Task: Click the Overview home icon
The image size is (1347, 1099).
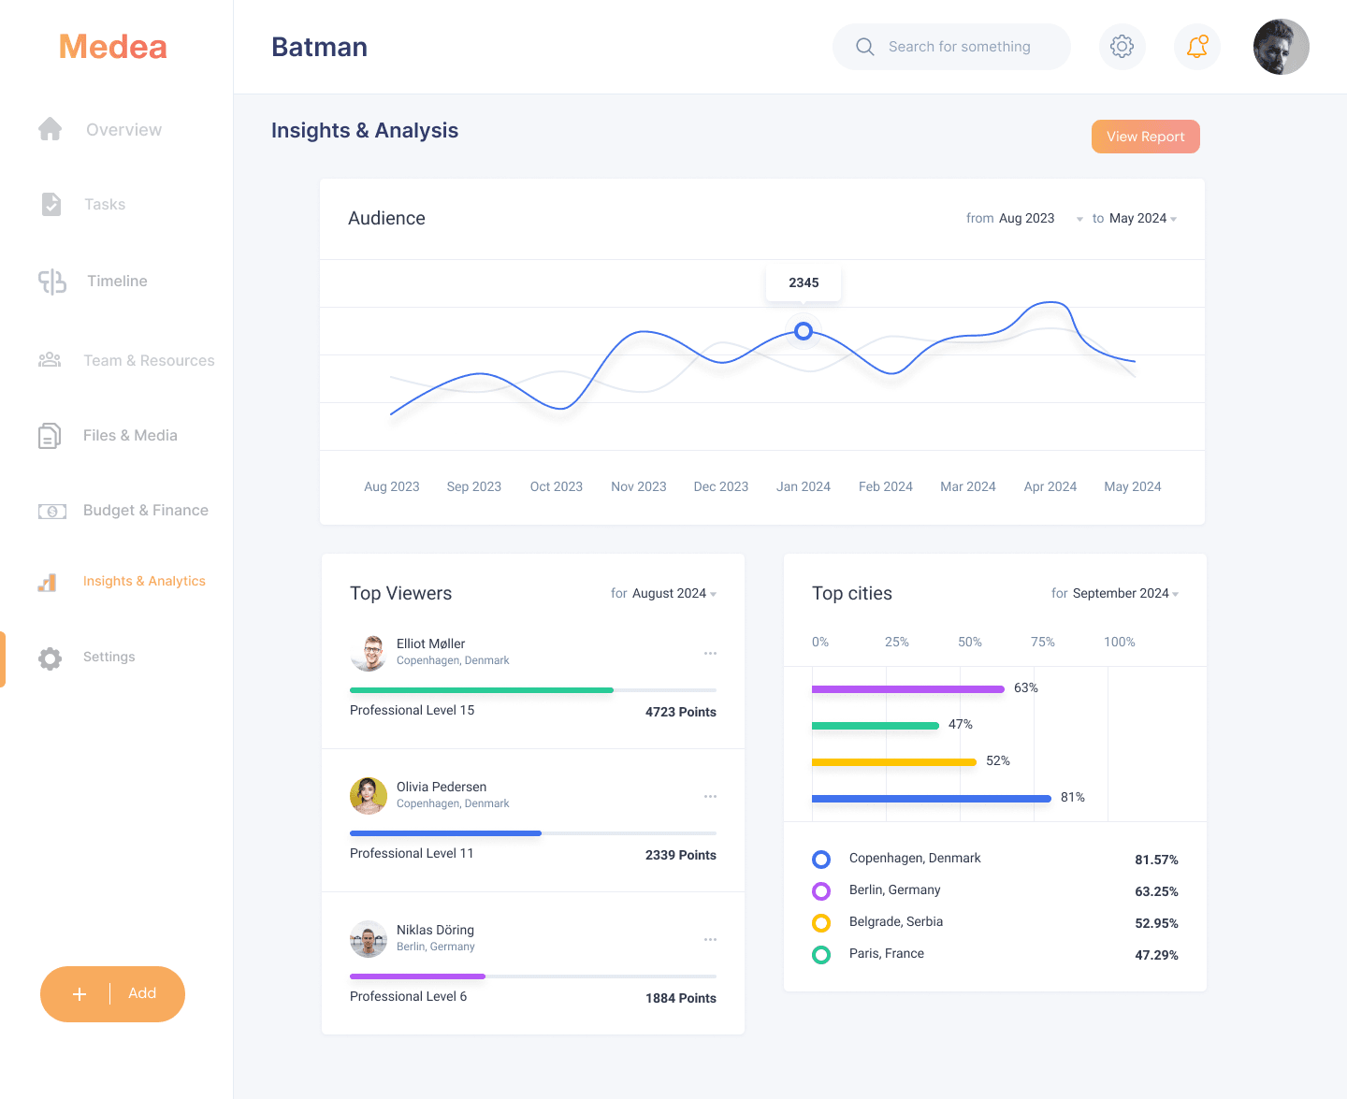Action: click(x=51, y=129)
